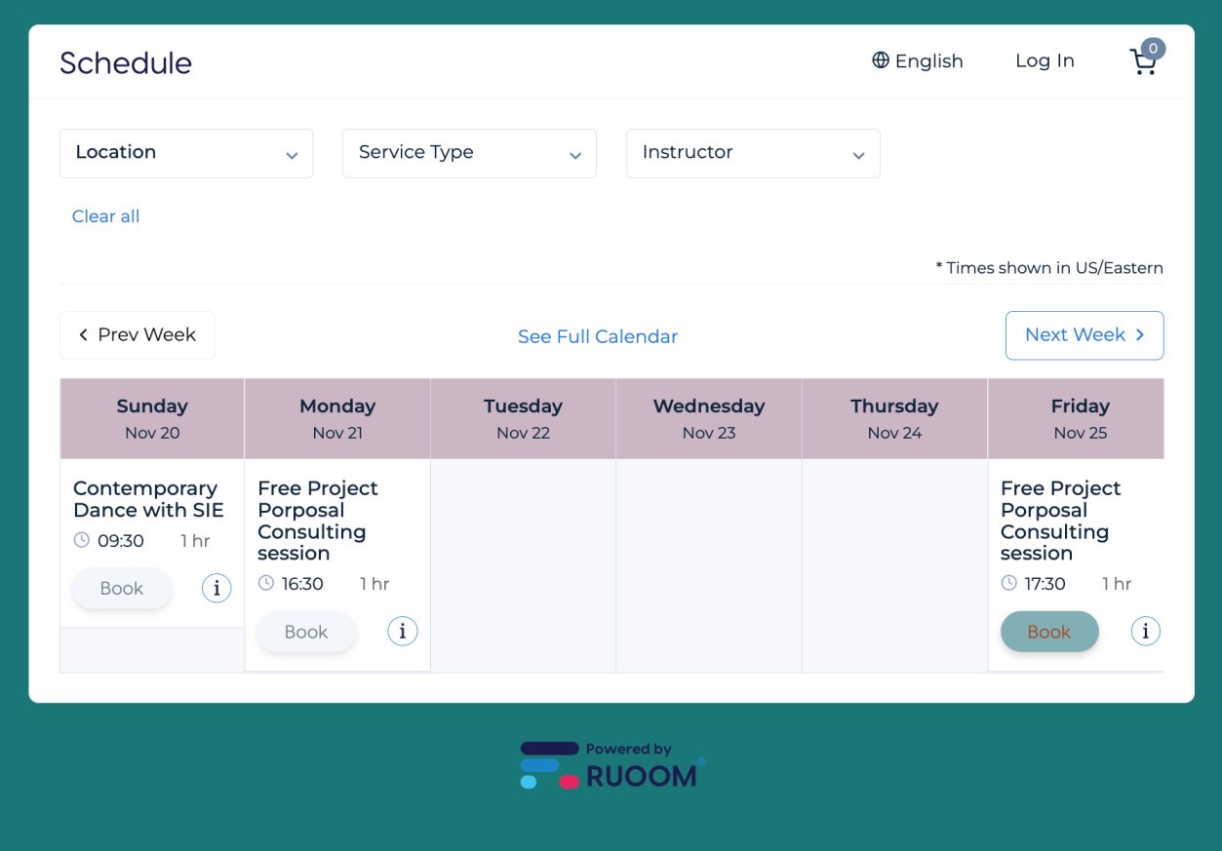The width and height of the screenshot is (1222, 851).
Task: Go to Prev Week
Action: tap(138, 335)
